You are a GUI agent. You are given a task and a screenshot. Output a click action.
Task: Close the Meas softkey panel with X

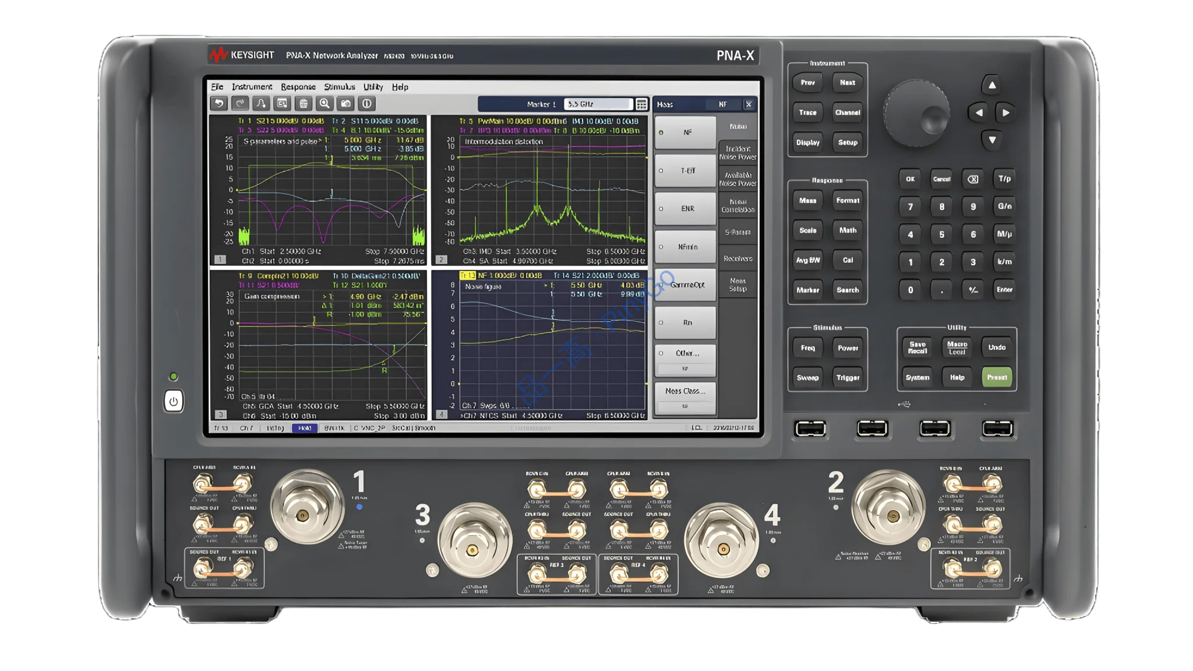point(749,104)
